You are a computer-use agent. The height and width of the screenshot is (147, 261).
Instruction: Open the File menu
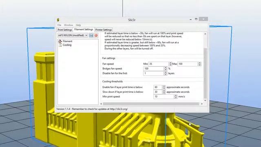59,25
